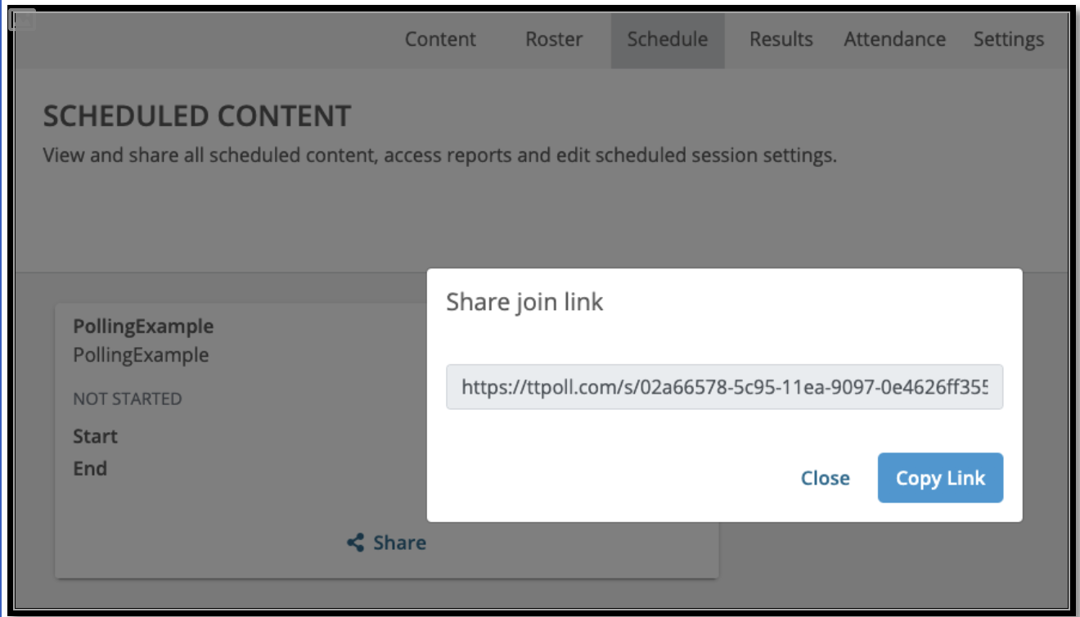Dismiss the dialog with the Close button
Viewport: 1080px width, 617px height.
[825, 478]
